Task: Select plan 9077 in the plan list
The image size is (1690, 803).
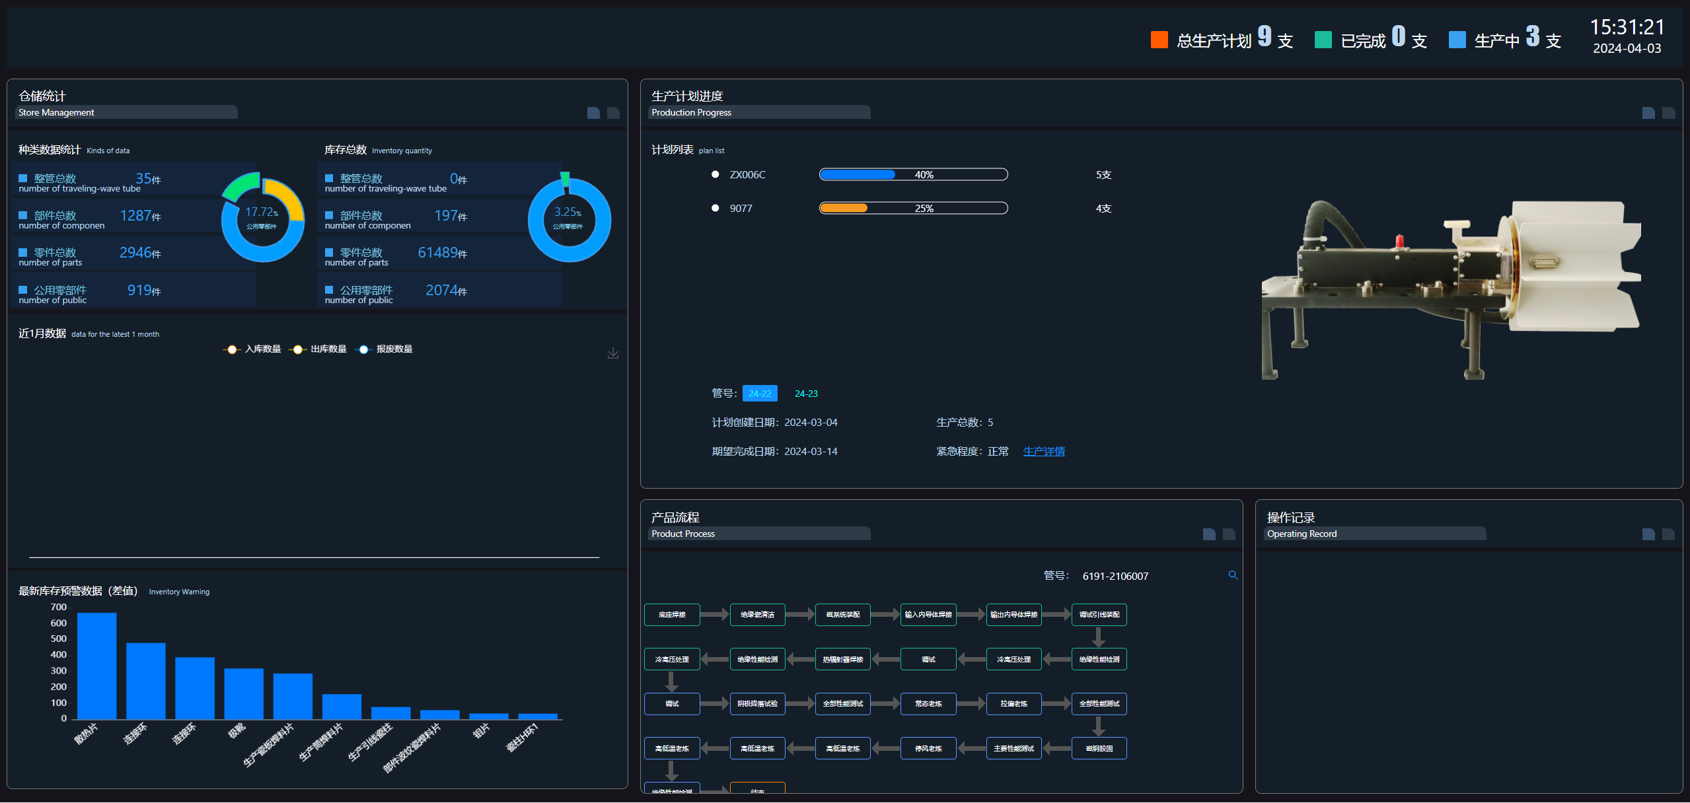Action: click(x=741, y=209)
